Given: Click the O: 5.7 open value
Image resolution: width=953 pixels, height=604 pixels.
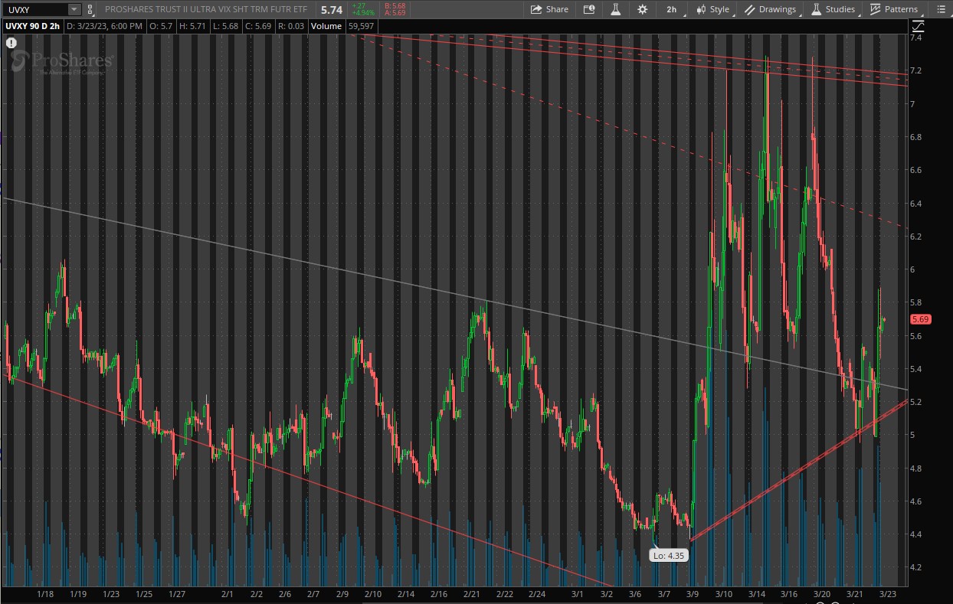Looking at the screenshot, I should 160,25.
